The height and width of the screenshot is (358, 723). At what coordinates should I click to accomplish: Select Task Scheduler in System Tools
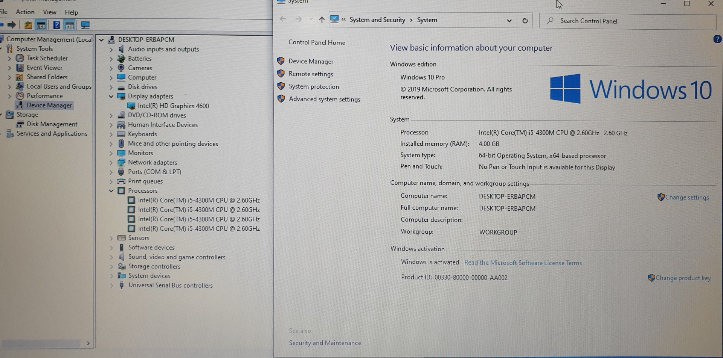click(x=47, y=58)
